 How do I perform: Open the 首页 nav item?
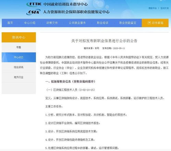pos(10,23)
